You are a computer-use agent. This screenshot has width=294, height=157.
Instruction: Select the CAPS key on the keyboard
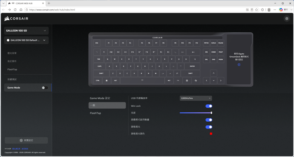coord(100,66)
